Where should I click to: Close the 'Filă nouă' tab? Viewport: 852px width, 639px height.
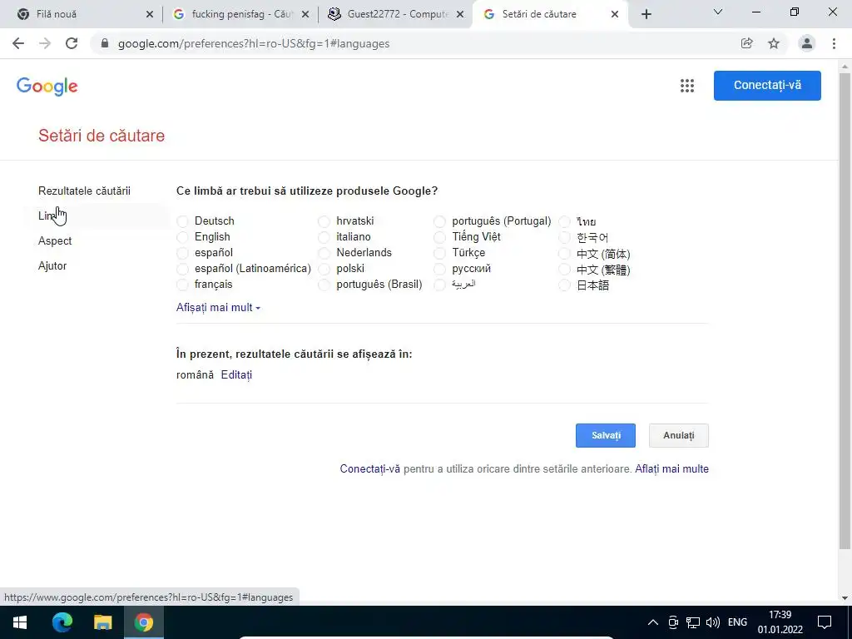pyautogui.click(x=150, y=14)
